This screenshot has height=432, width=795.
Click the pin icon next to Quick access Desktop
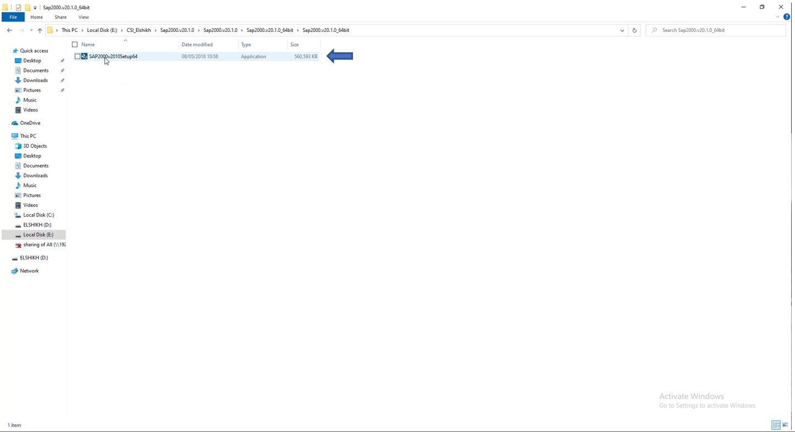62,61
